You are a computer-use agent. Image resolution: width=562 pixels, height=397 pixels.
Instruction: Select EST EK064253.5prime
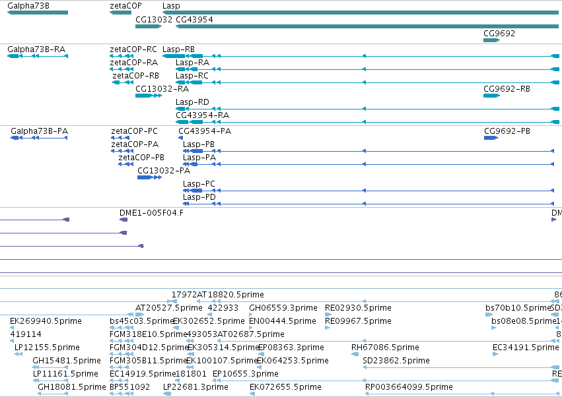260,367
